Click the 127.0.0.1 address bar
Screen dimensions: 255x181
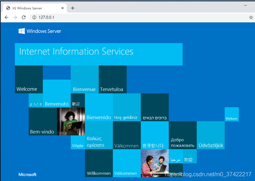tap(140, 17)
